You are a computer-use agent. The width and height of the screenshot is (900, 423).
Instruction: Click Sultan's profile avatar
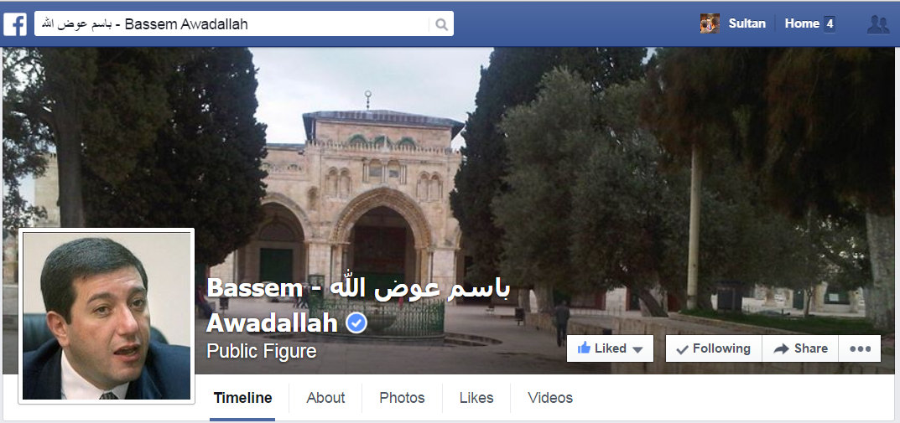tap(710, 23)
